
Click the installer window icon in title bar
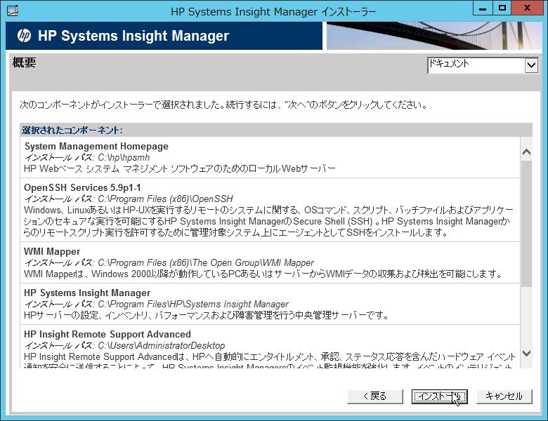[12, 11]
